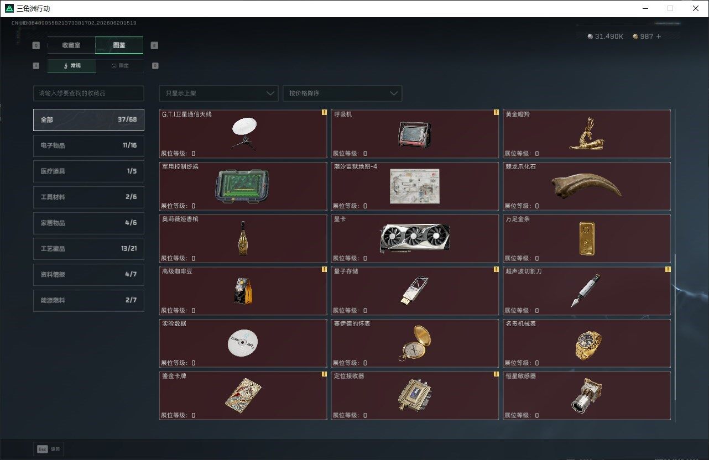Image resolution: width=709 pixels, height=460 pixels.
Task: Open the 只显示上架 filter dropdown
Action: [218, 93]
